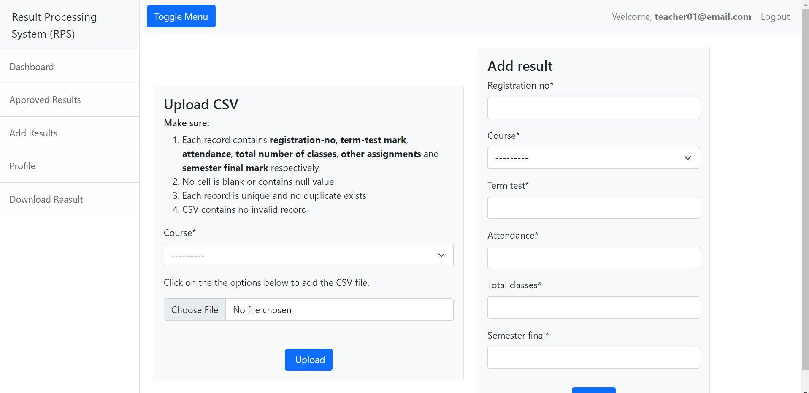Click the blue Upload button
This screenshot has width=809, height=393.
coord(308,360)
